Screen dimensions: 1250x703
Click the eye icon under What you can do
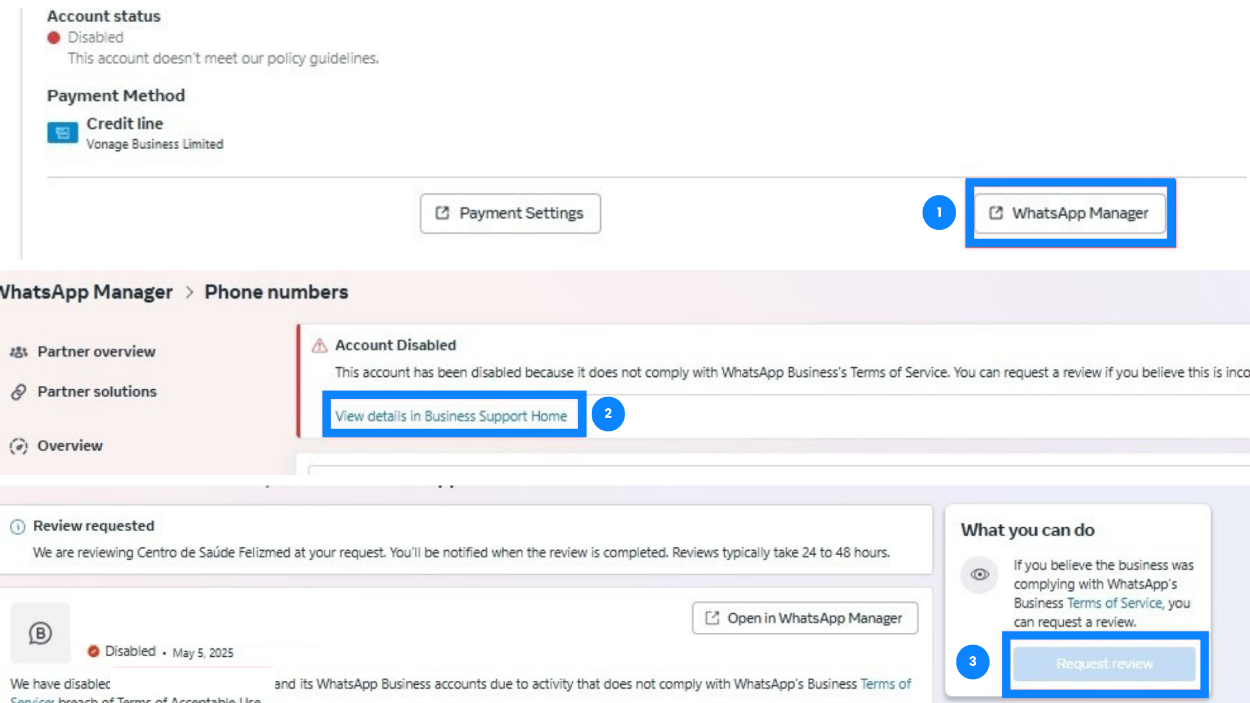point(979,575)
